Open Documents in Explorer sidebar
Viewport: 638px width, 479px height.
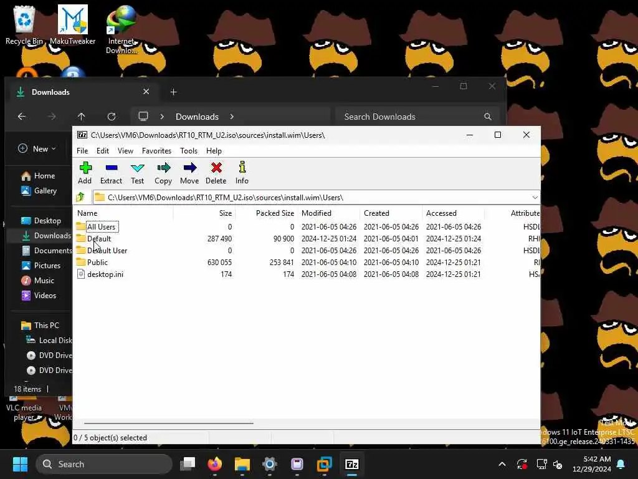click(47, 251)
